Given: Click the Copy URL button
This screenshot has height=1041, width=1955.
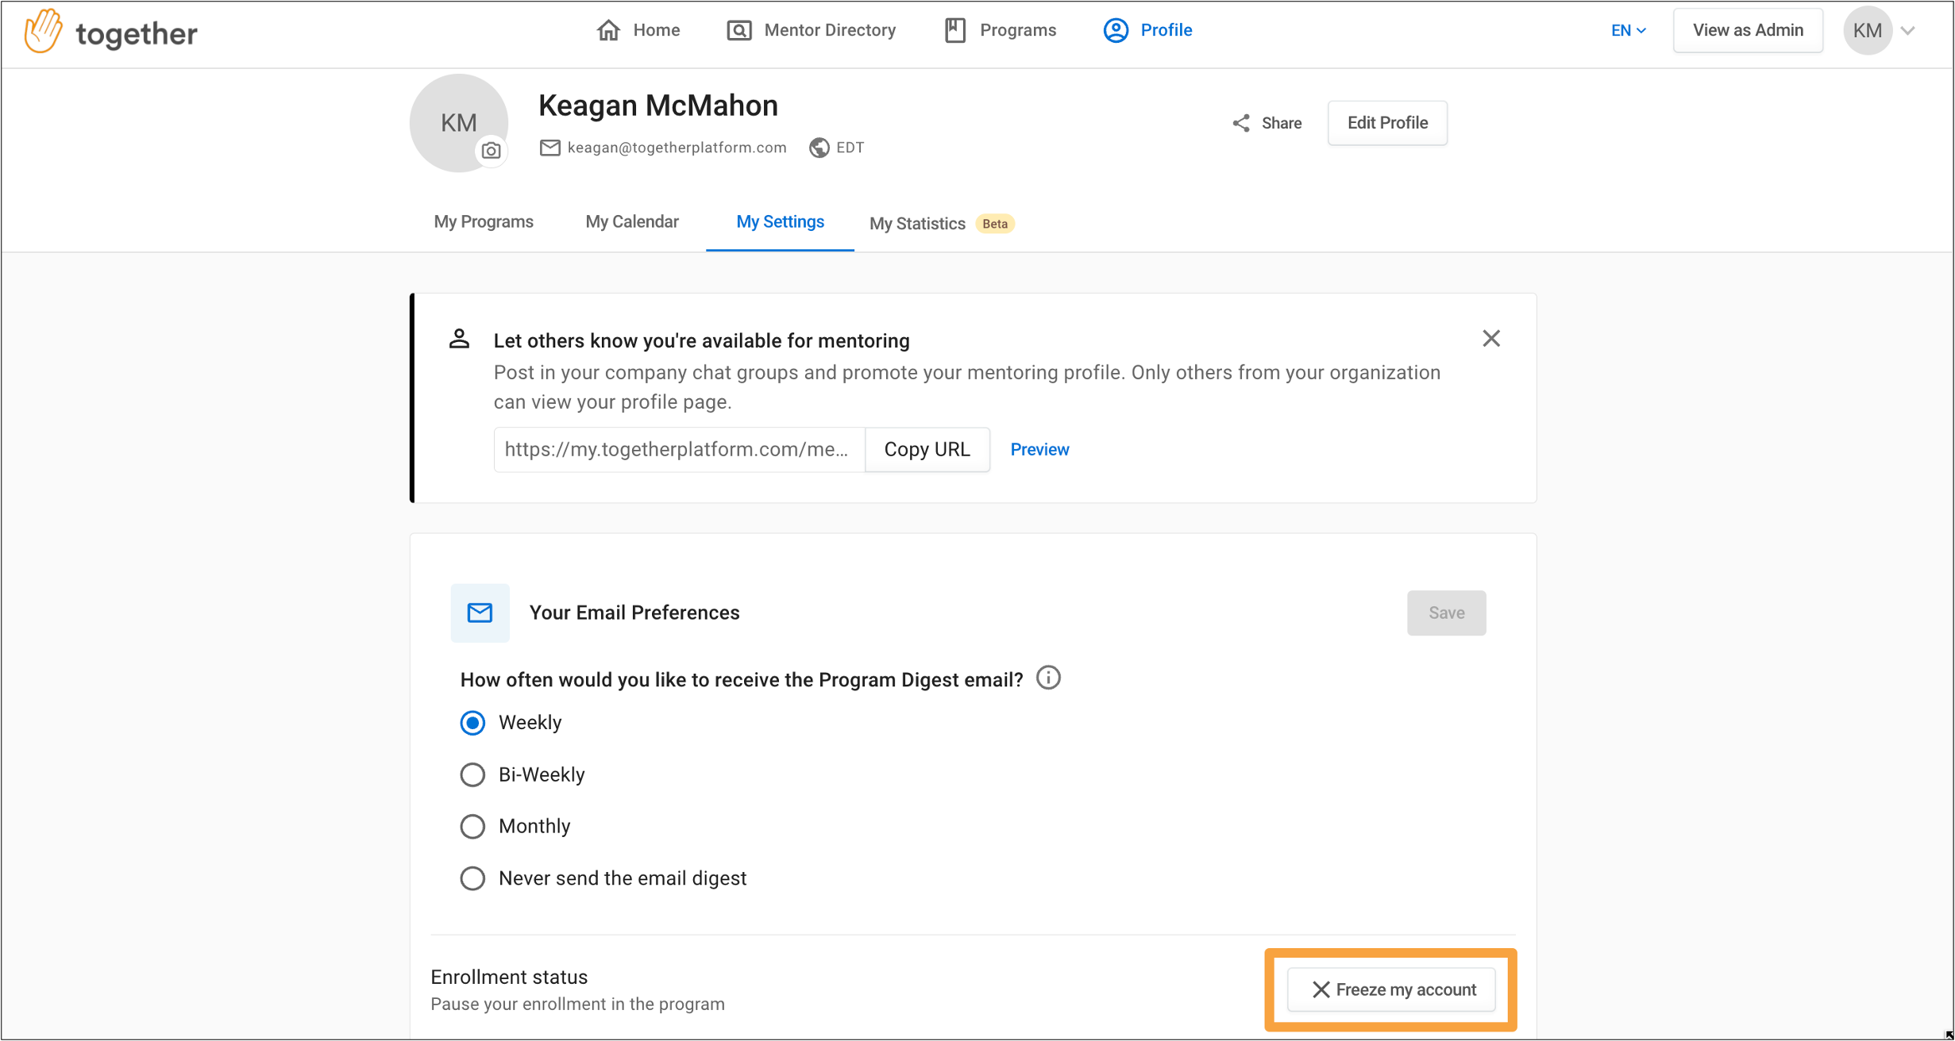Looking at the screenshot, I should 927,450.
